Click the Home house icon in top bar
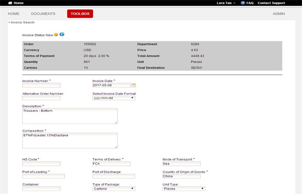The width and height of the screenshot is (302, 194). [10, 3]
